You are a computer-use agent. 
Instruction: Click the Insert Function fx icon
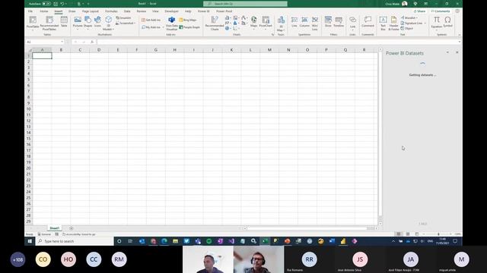pyautogui.click(x=92, y=42)
